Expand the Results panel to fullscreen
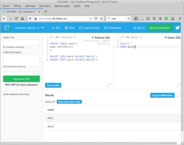 pyautogui.click(x=179, y=95)
